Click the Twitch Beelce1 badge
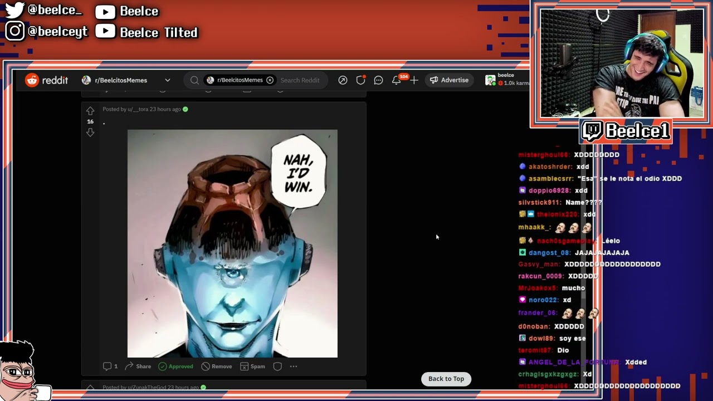The image size is (713, 401). point(626,131)
